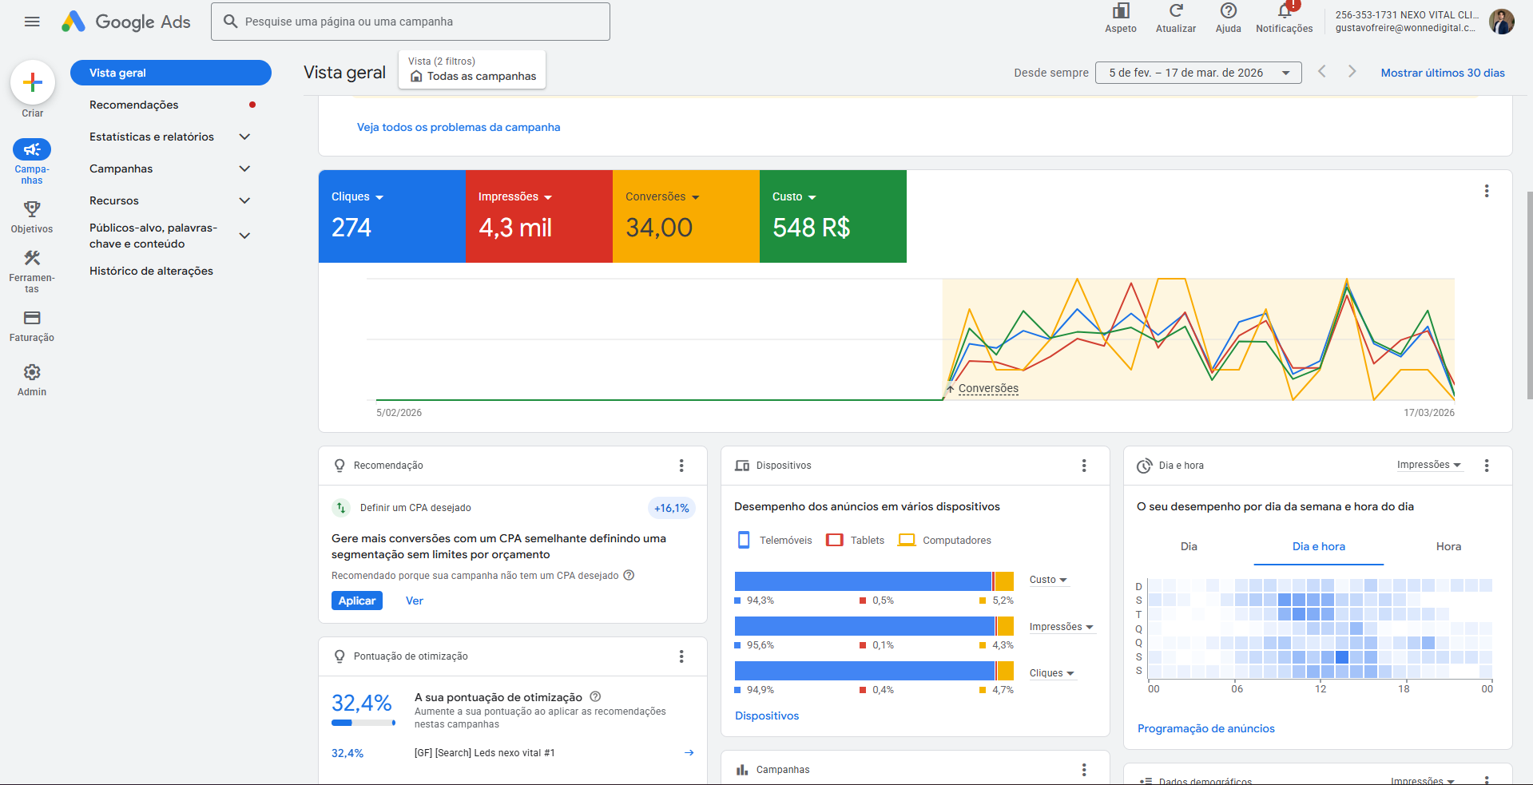The image size is (1533, 785).
Task: Open the overflow menu on the Dispositivos card
Action: coord(1084,465)
